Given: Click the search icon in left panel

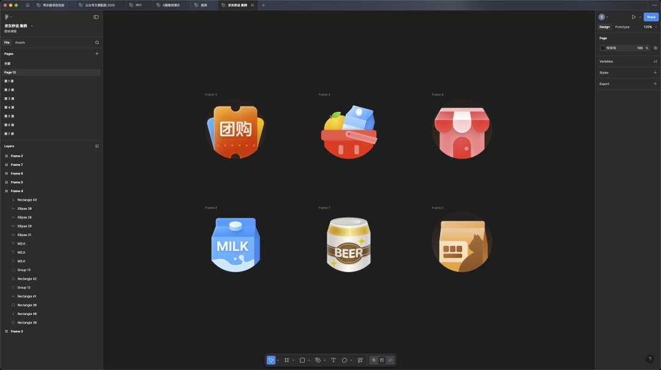Looking at the screenshot, I should 97,43.
